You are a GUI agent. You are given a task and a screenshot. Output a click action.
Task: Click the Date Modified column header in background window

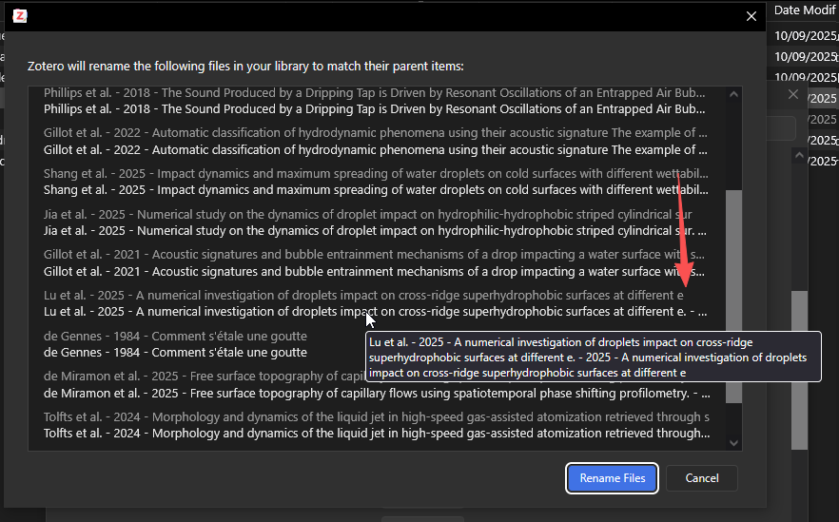coord(805,10)
